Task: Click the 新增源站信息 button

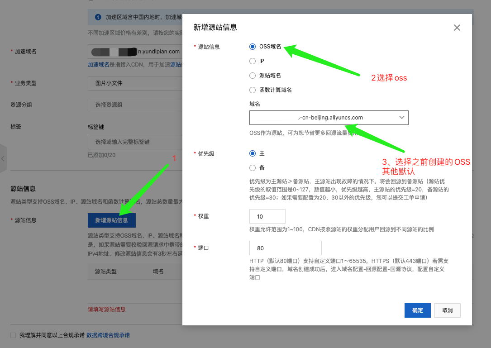Action: coord(111,220)
